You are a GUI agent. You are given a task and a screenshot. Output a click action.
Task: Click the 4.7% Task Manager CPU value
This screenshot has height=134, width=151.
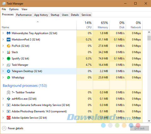pos(89,65)
